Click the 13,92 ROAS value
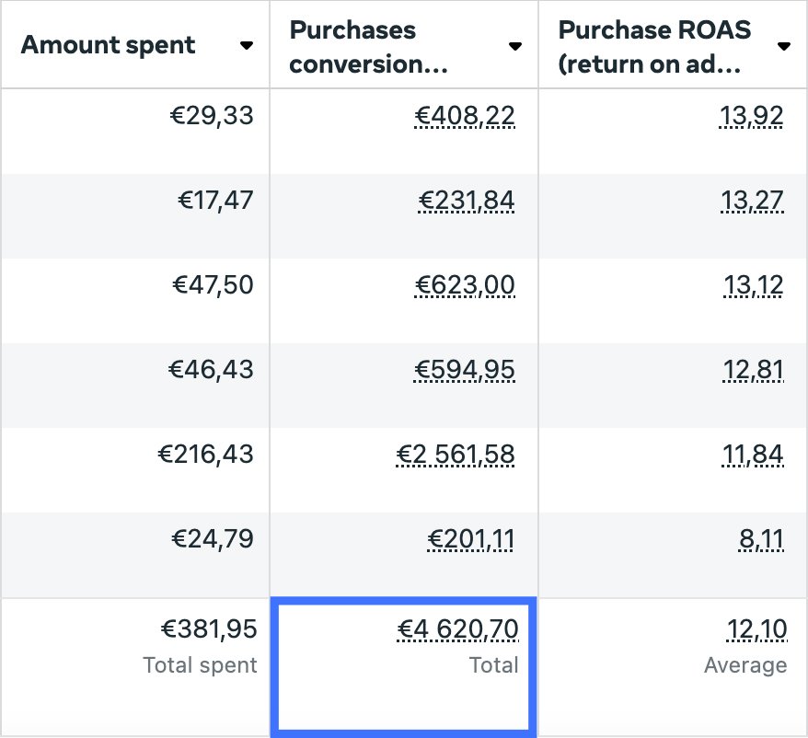 pos(754,116)
